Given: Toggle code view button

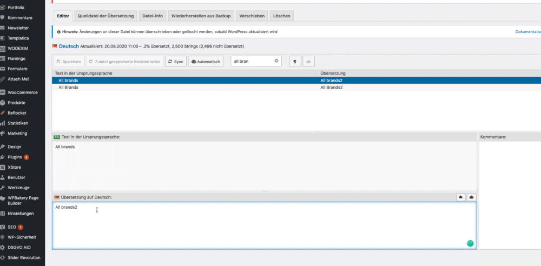Looking at the screenshot, I should pyautogui.click(x=308, y=62).
